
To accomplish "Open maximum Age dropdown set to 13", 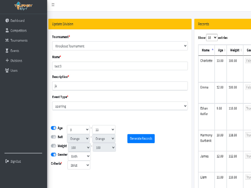I will (104, 130).
